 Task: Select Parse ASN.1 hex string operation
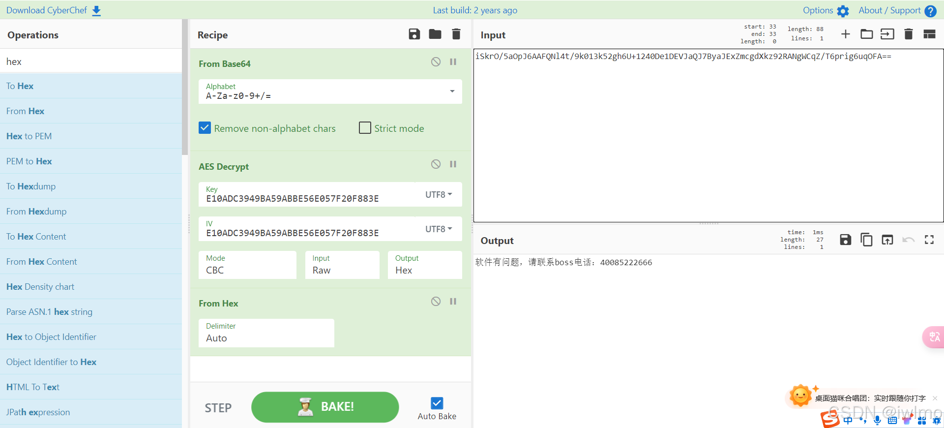point(91,312)
